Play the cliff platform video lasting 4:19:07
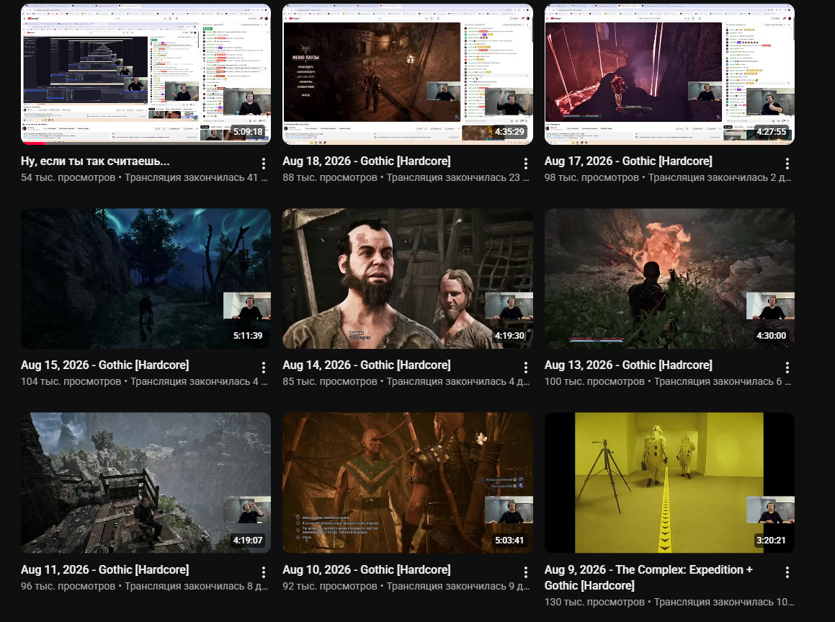Image resolution: width=835 pixels, height=622 pixels. tap(146, 482)
